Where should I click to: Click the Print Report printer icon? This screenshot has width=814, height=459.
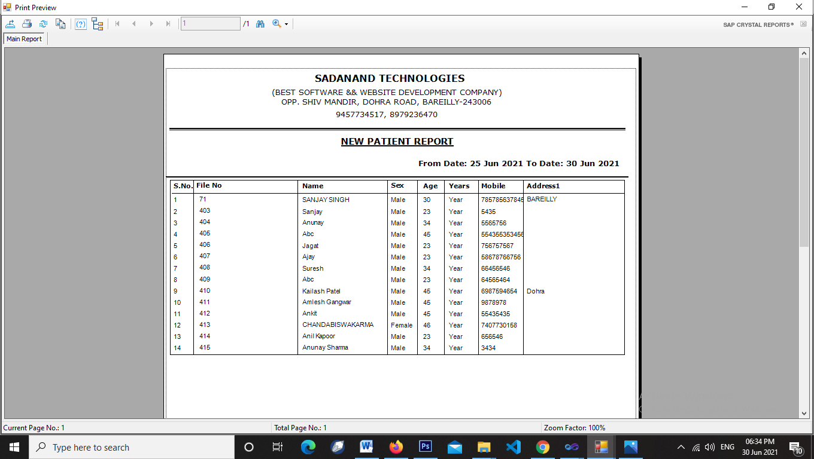pos(27,24)
